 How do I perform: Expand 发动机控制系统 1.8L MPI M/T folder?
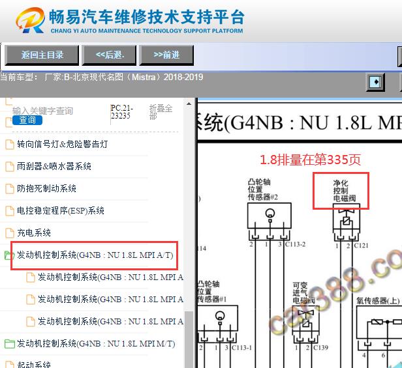click(96, 344)
